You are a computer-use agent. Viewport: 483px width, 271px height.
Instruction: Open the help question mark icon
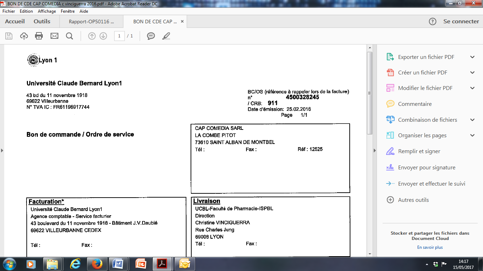[x=432, y=22]
